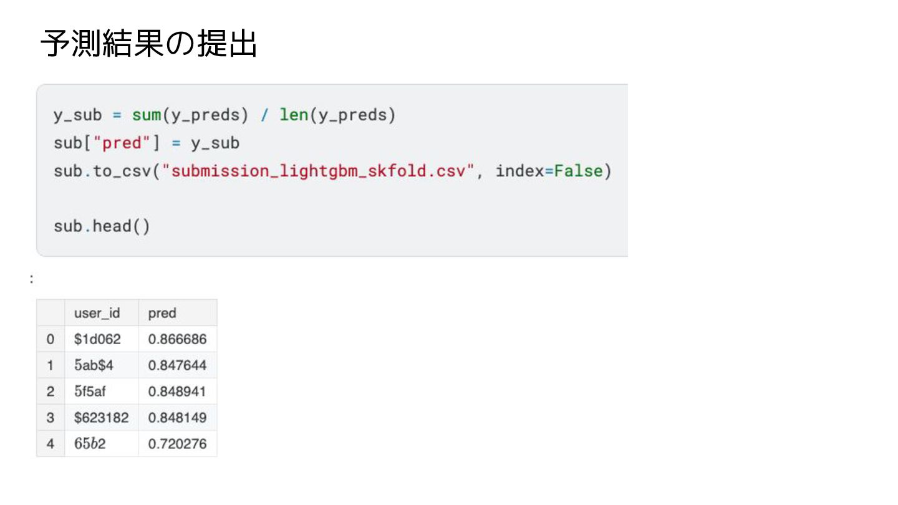Click the pred value 0.866686
The image size is (898, 505).
tap(177, 340)
